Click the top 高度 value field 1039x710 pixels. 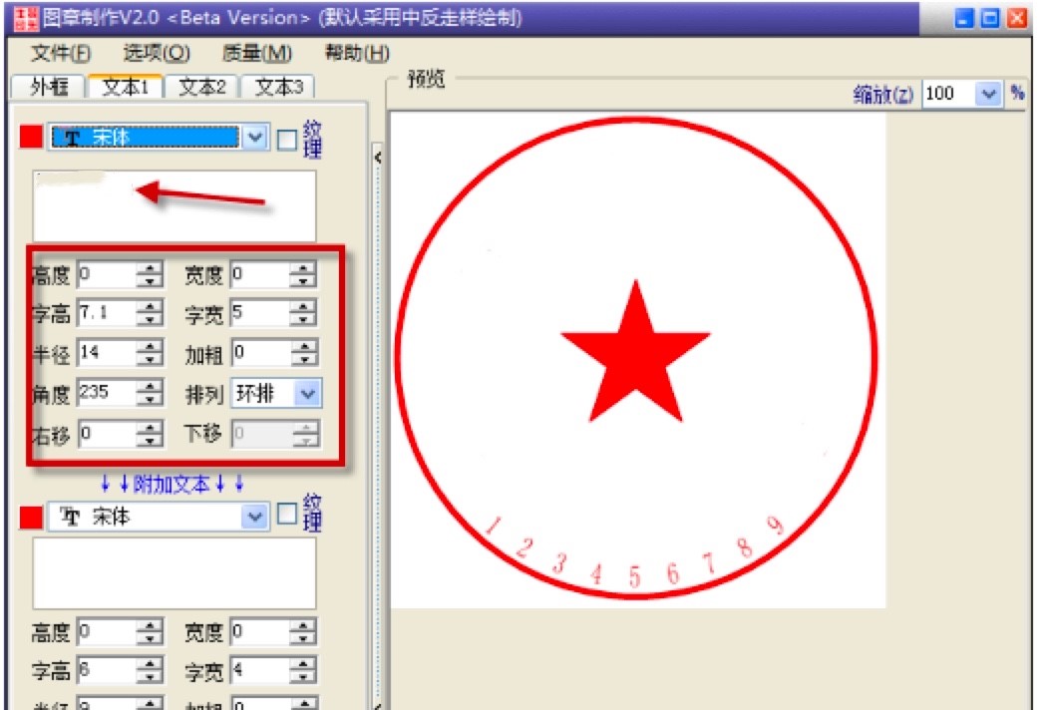108,274
